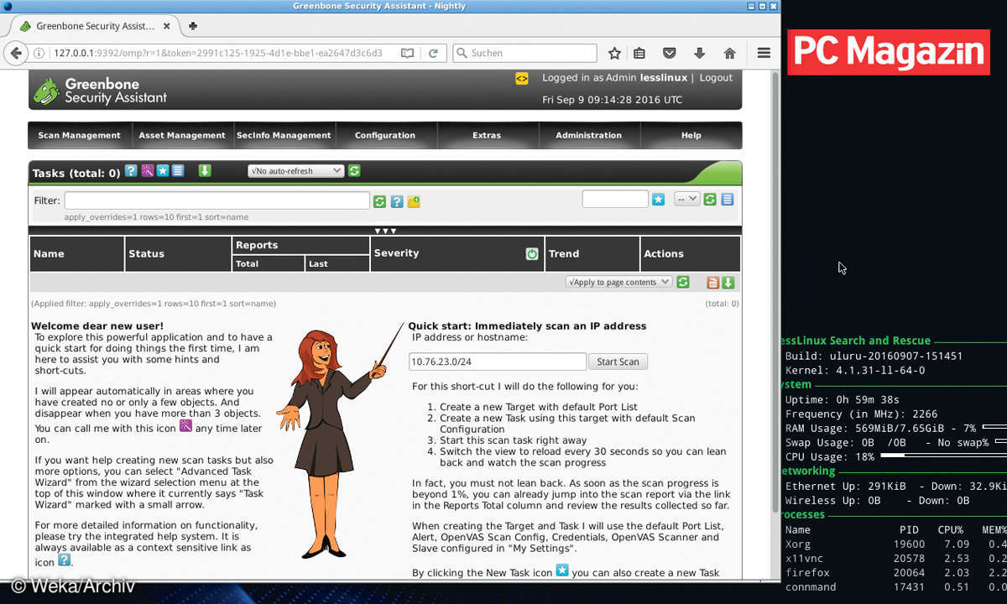Sort by Severity column header
The height and width of the screenshot is (604, 1007).
coord(396,253)
